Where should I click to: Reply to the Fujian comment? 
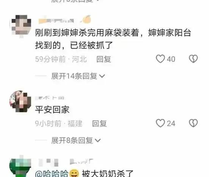pos(99,123)
